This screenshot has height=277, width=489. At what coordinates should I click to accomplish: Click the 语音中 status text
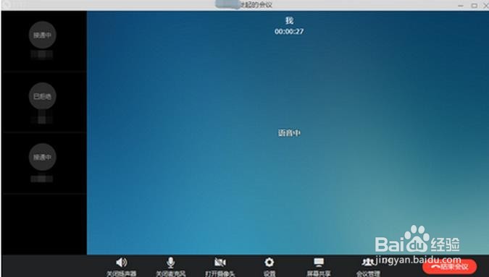pyautogui.click(x=289, y=133)
